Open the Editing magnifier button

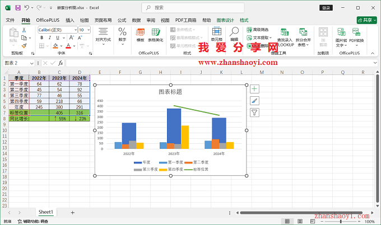234,35
